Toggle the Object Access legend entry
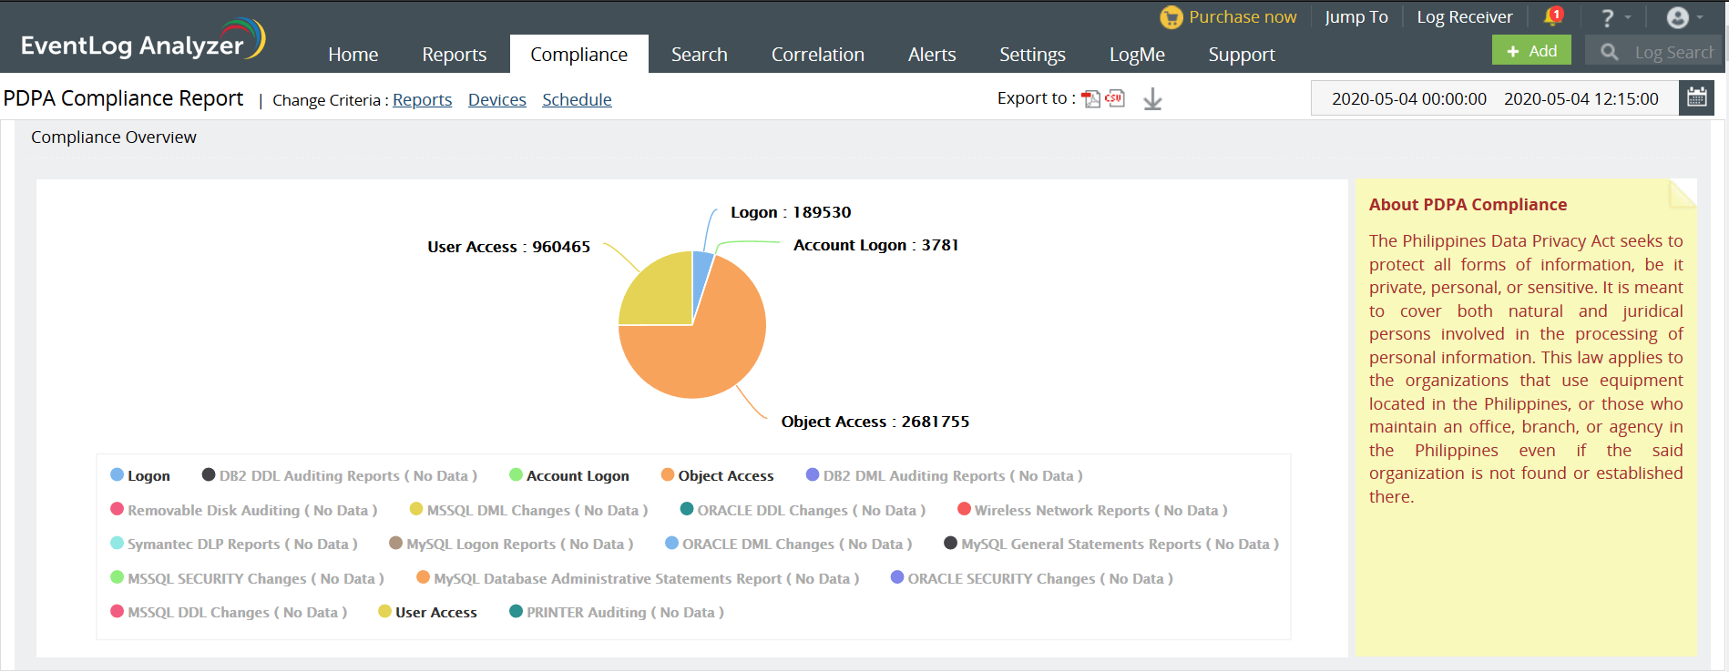 pos(718,475)
